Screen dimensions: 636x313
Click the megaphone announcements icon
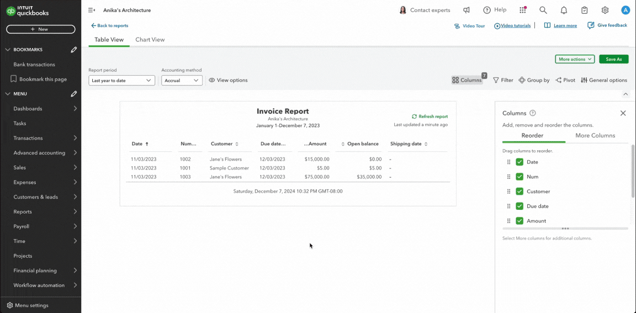tap(467, 10)
